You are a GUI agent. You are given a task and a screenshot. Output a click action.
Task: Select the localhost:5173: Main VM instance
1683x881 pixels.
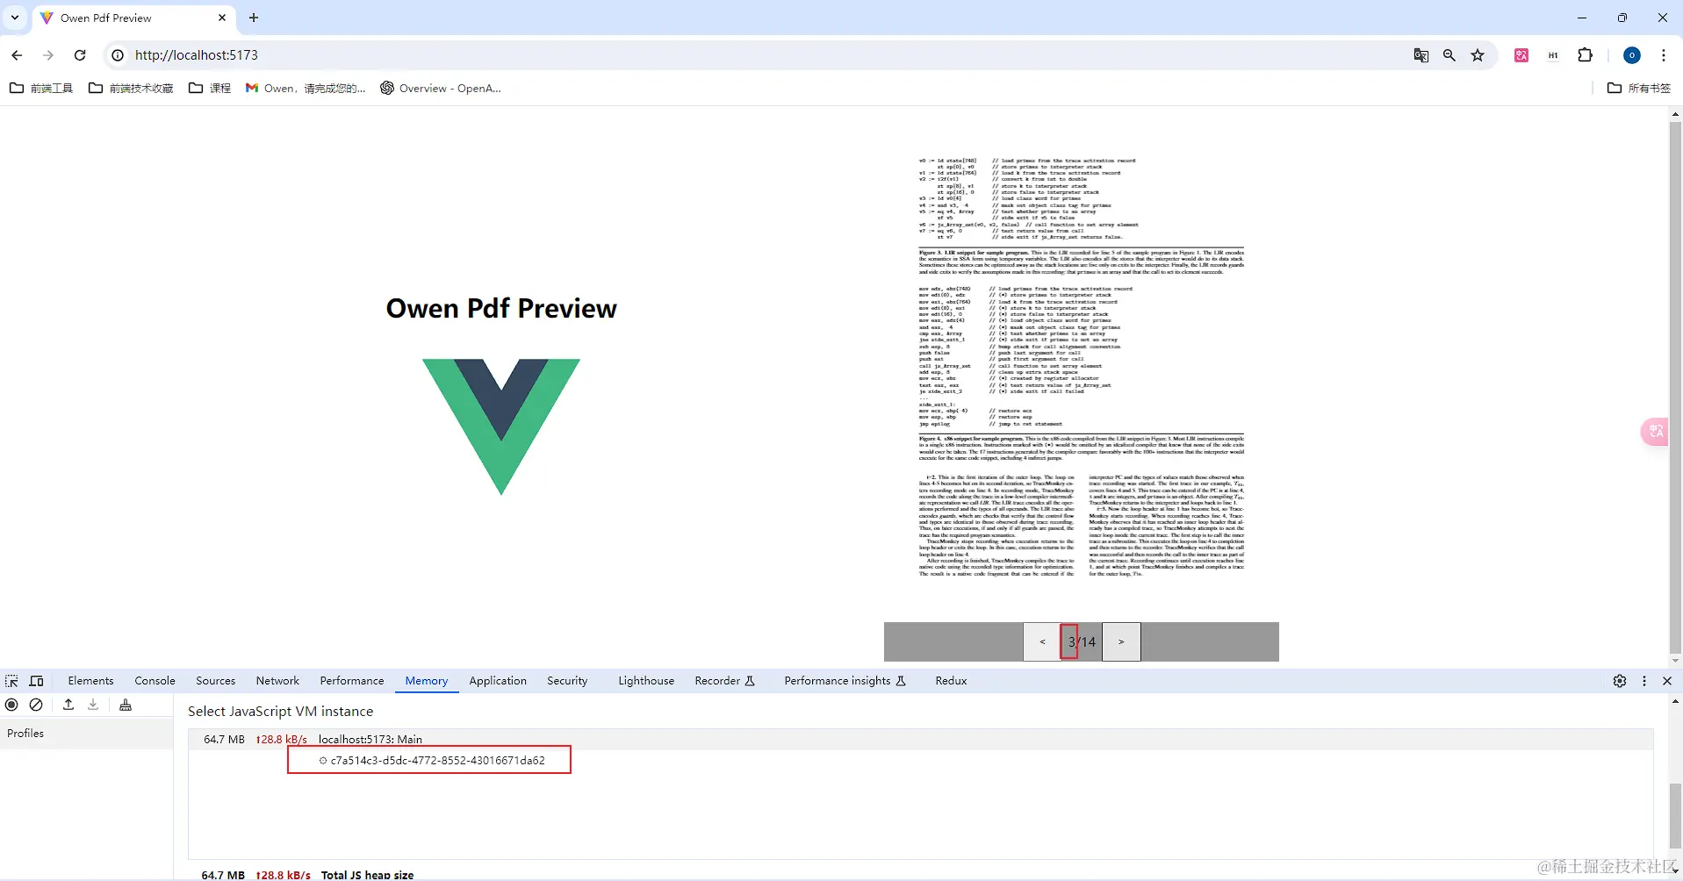click(x=920, y=739)
